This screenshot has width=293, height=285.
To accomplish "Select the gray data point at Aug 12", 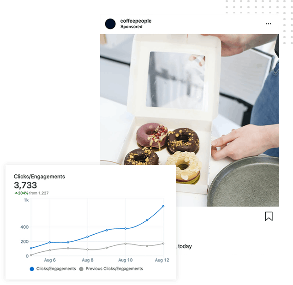I will (x=163, y=243).
